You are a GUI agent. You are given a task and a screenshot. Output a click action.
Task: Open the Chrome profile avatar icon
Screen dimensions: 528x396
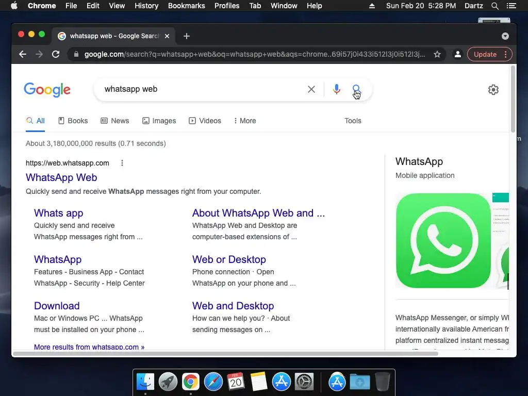pyautogui.click(x=458, y=54)
